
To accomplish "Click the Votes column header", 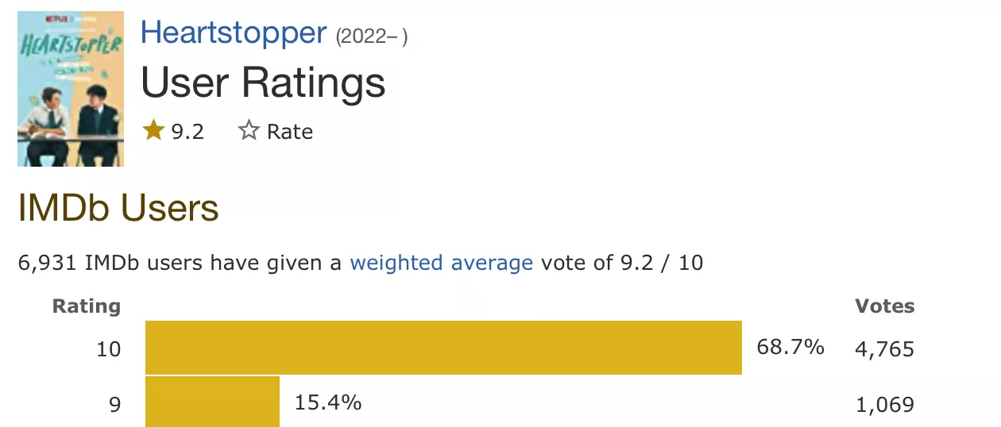I will click(x=885, y=306).
